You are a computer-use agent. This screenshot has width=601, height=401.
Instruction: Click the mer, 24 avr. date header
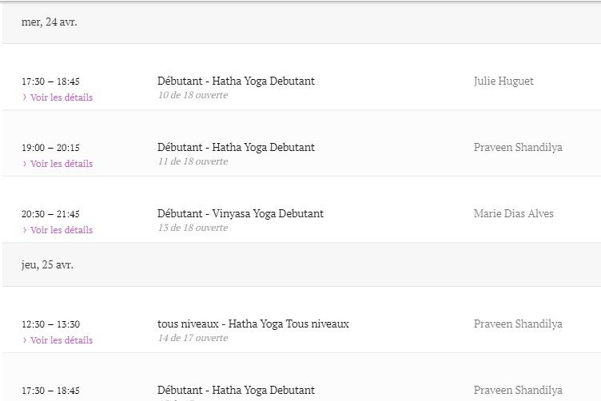click(49, 22)
